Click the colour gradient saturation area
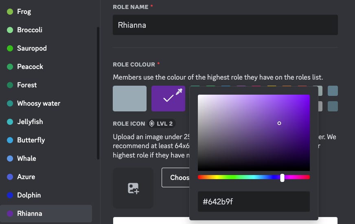 pyautogui.click(x=254, y=133)
